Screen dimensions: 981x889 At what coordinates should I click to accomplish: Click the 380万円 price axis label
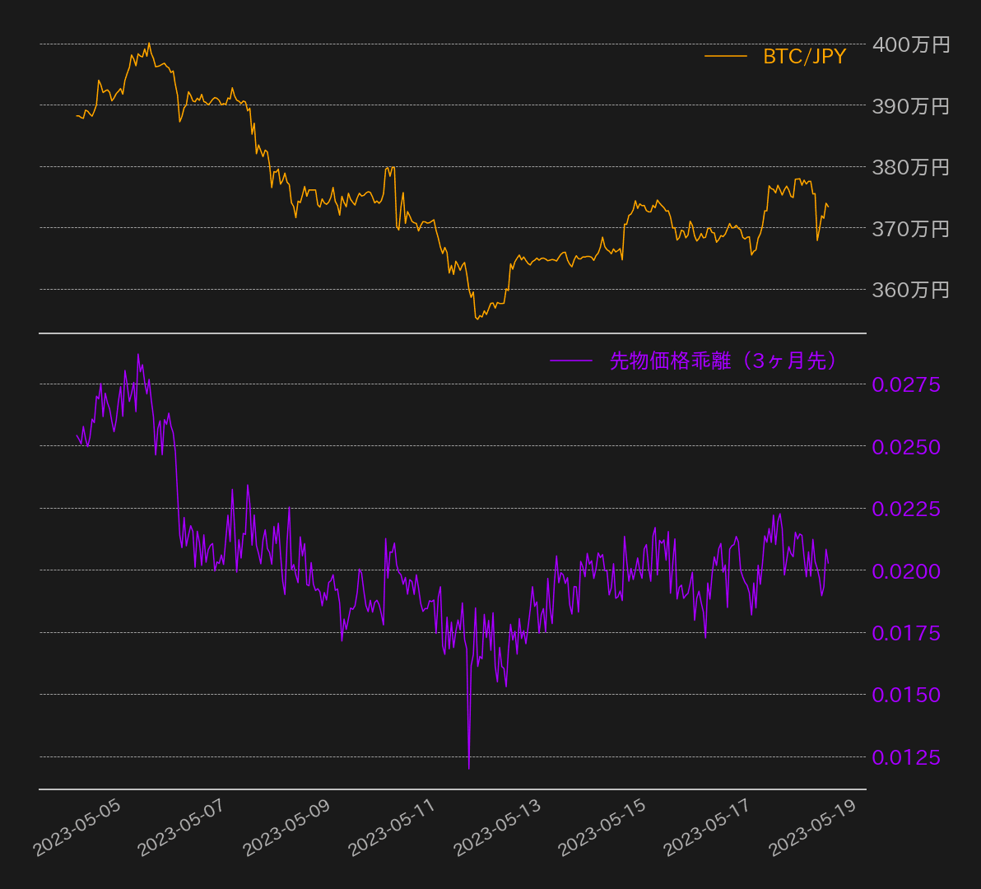910,167
